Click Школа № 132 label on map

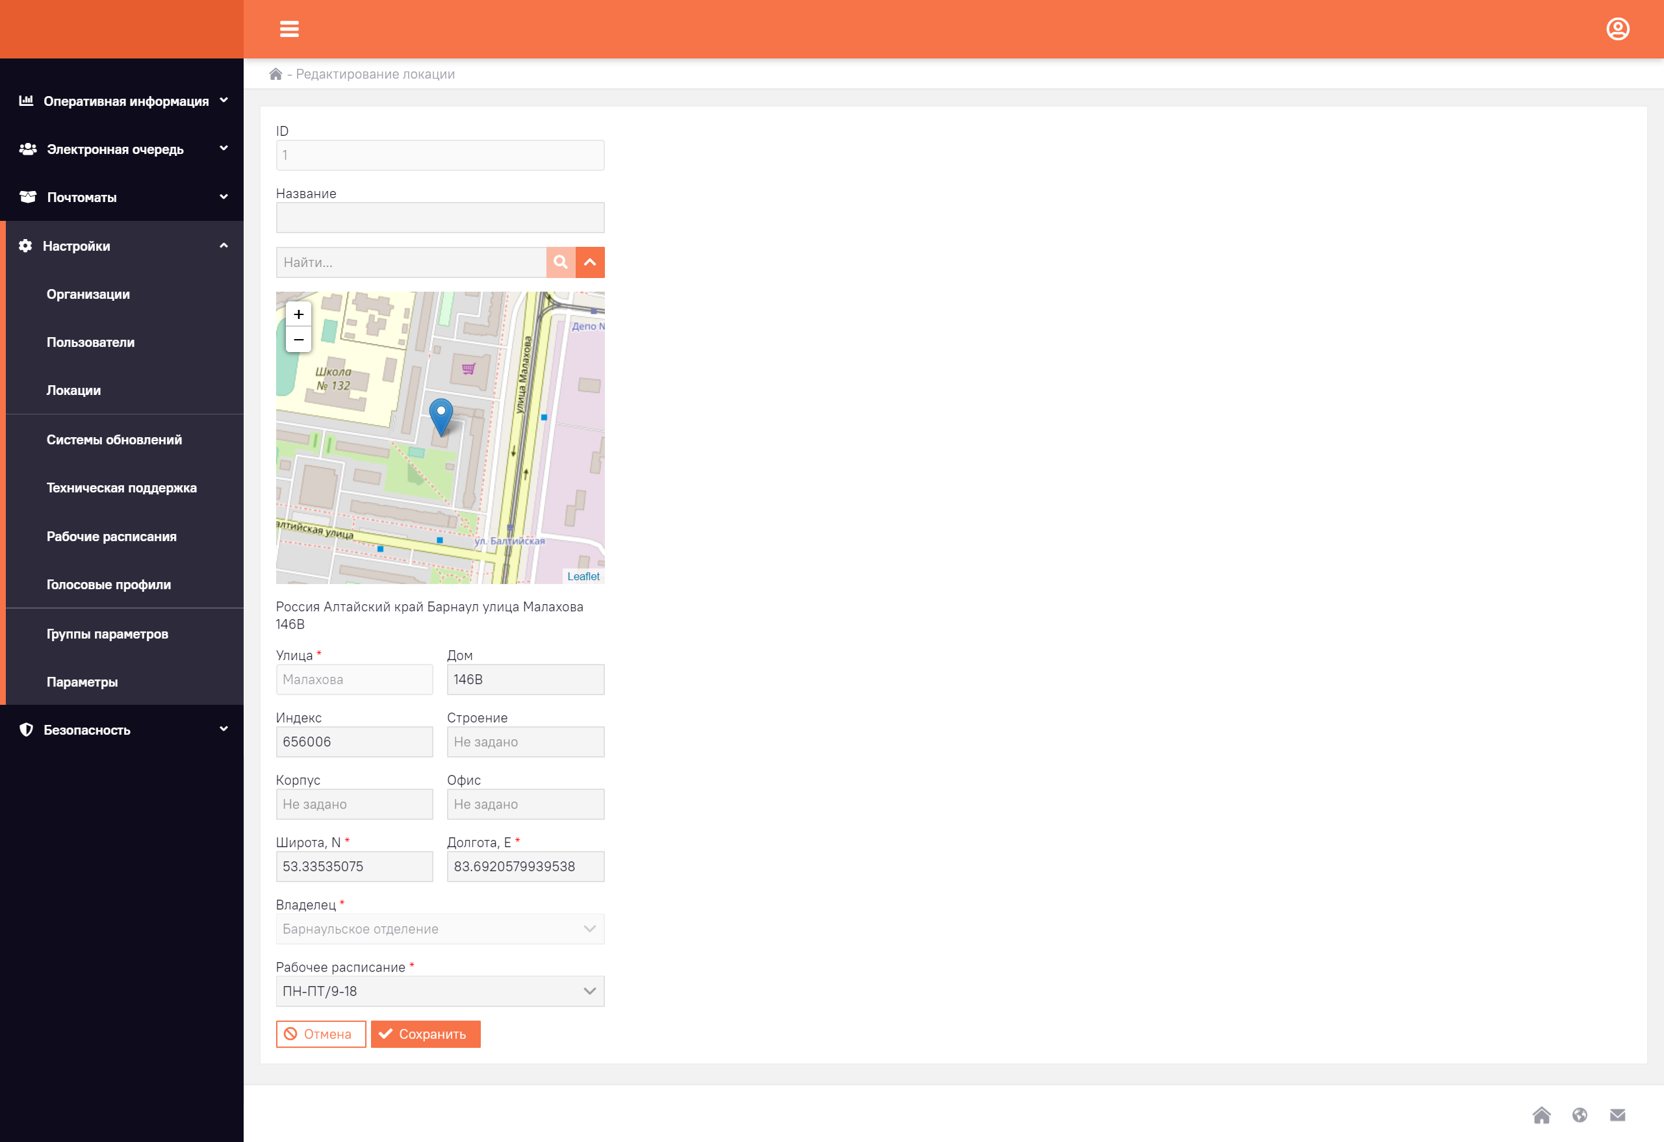[334, 379]
